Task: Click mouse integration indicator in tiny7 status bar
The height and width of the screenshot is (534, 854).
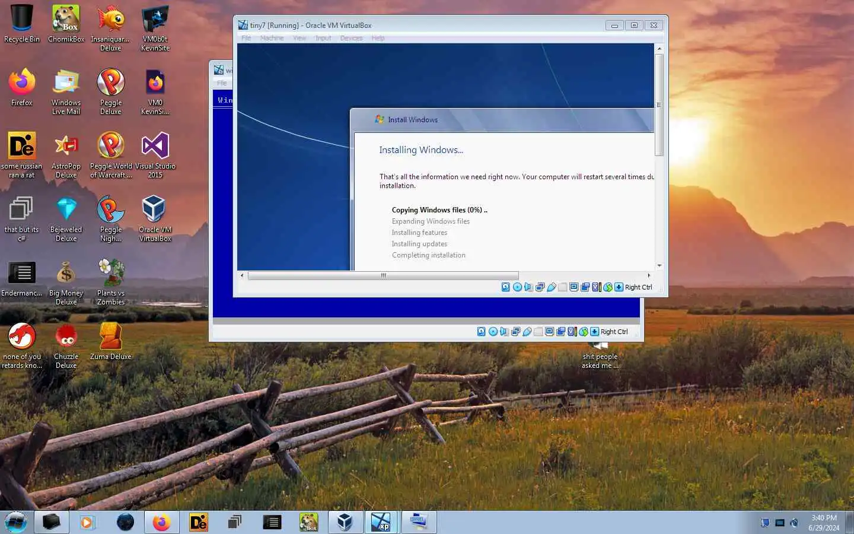Action: tap(608, 287)
